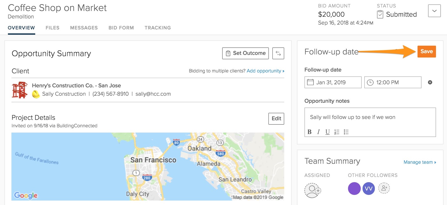
Task: Clear the follow-up date with the X icon
Action: pos(430,82)
